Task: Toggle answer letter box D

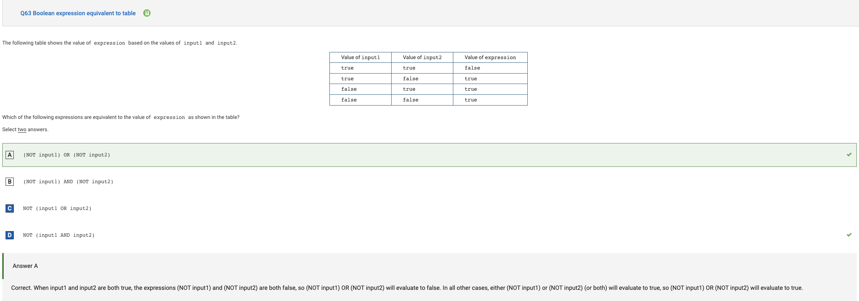Action: click(10, 235)
